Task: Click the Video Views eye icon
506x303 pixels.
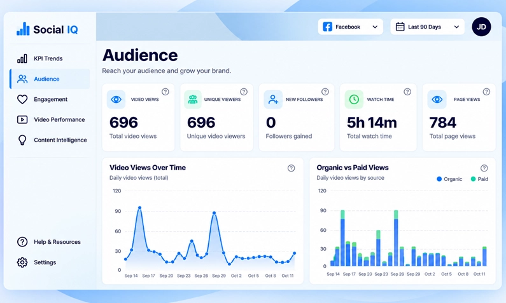Action: 116,100
